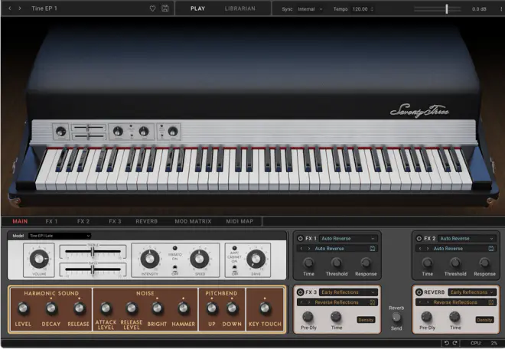505x349 pixels.
Task: Select previous REVERB preset arrow
Action: [x=419, y=302]
